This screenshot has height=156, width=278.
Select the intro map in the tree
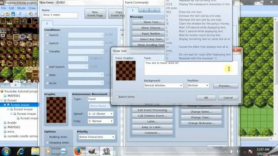[11, 132]
